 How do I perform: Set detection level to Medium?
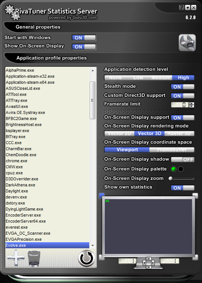(x=161, y=78)
